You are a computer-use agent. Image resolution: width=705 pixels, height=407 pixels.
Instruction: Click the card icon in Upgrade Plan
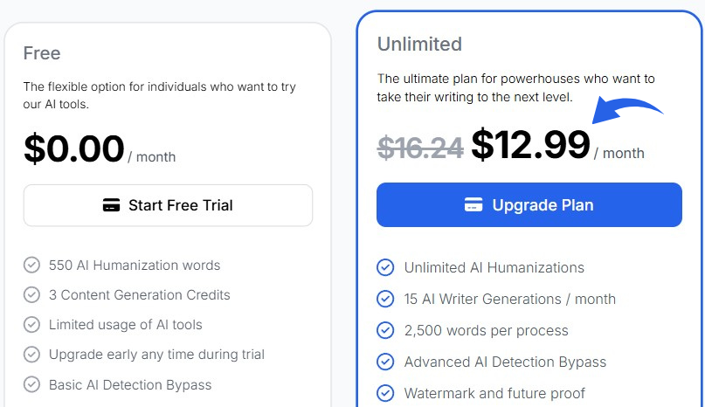[473, 205]
